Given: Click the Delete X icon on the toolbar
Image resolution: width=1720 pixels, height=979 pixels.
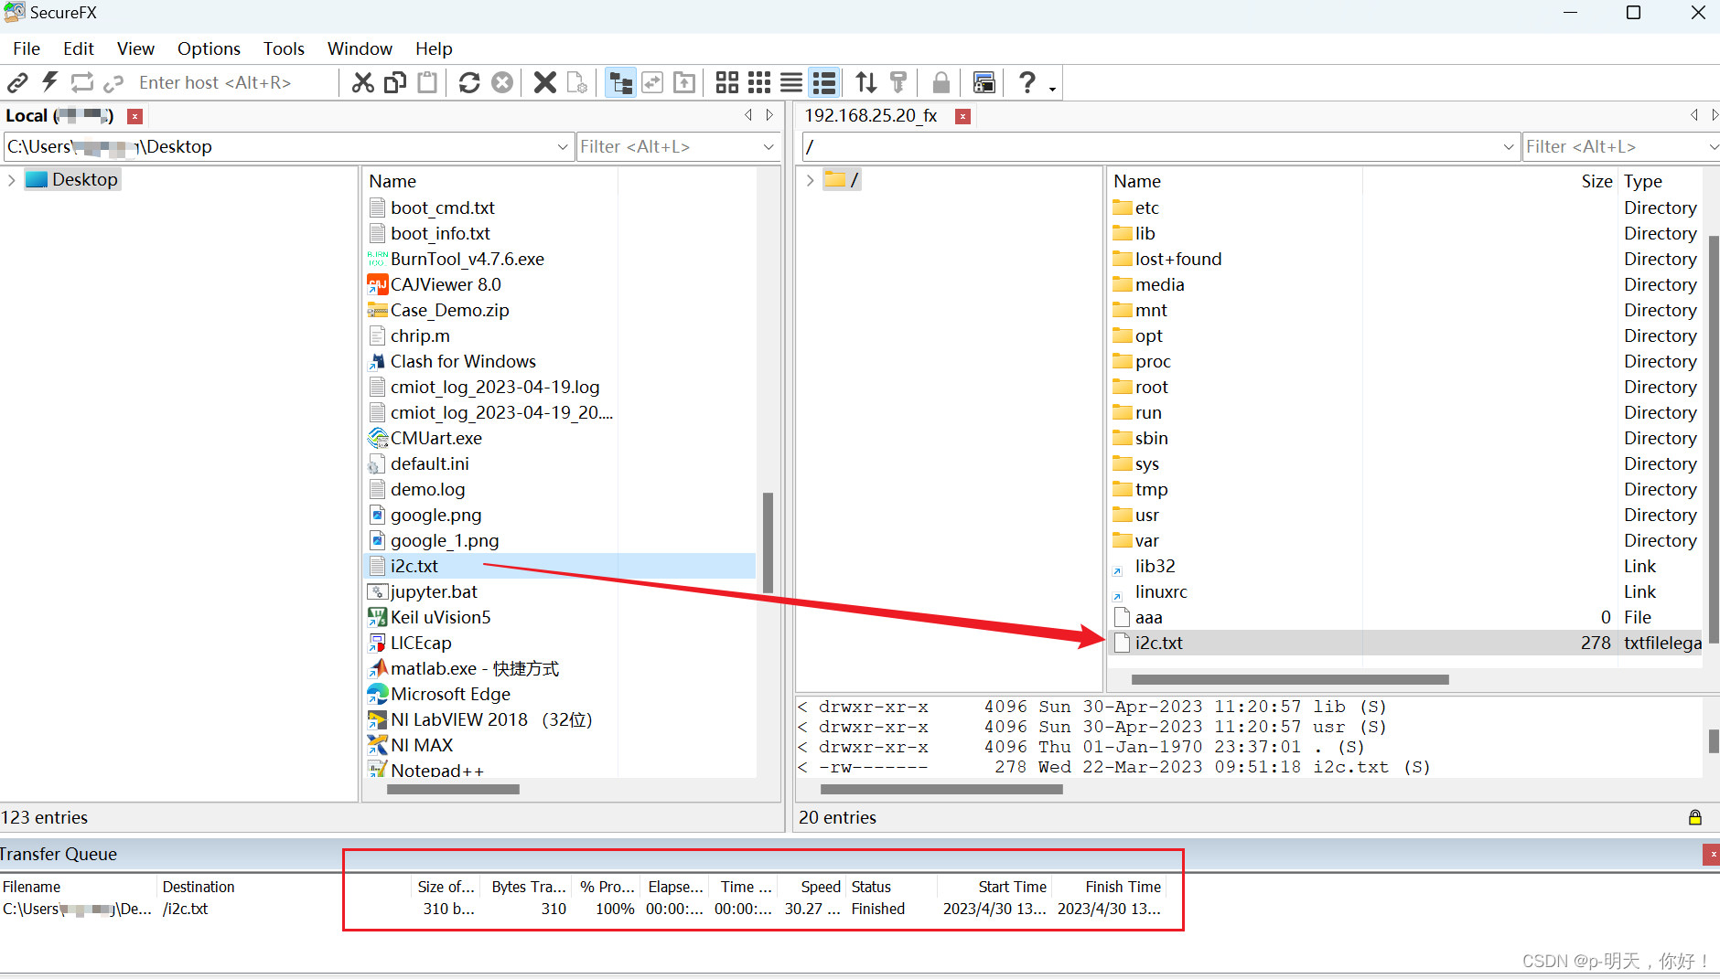Looking at the screenshot, I should [543, 82].
